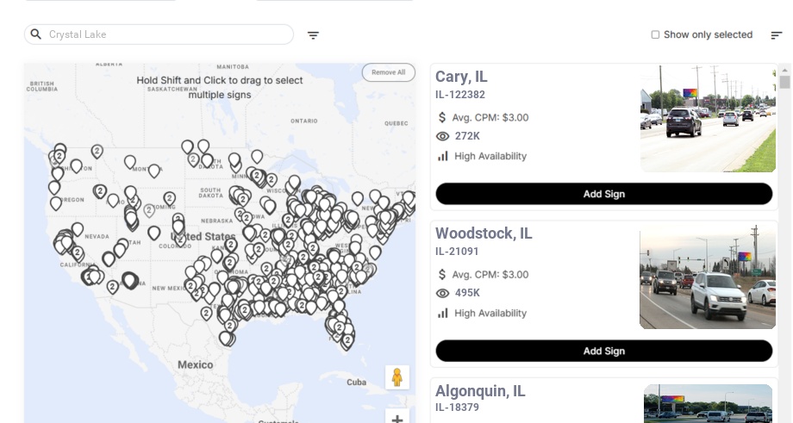Image resolution: width=793 pixels, height=423 pixels.
Task: Add the Woodstock, IL sign
Action: 603,351
